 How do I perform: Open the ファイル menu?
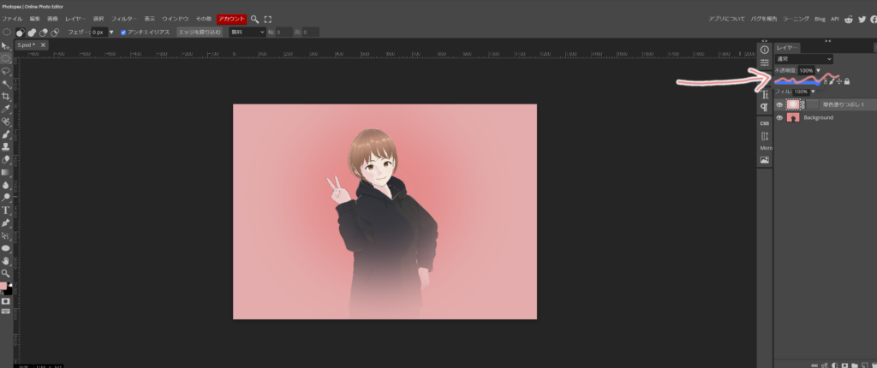coord(12,18)
